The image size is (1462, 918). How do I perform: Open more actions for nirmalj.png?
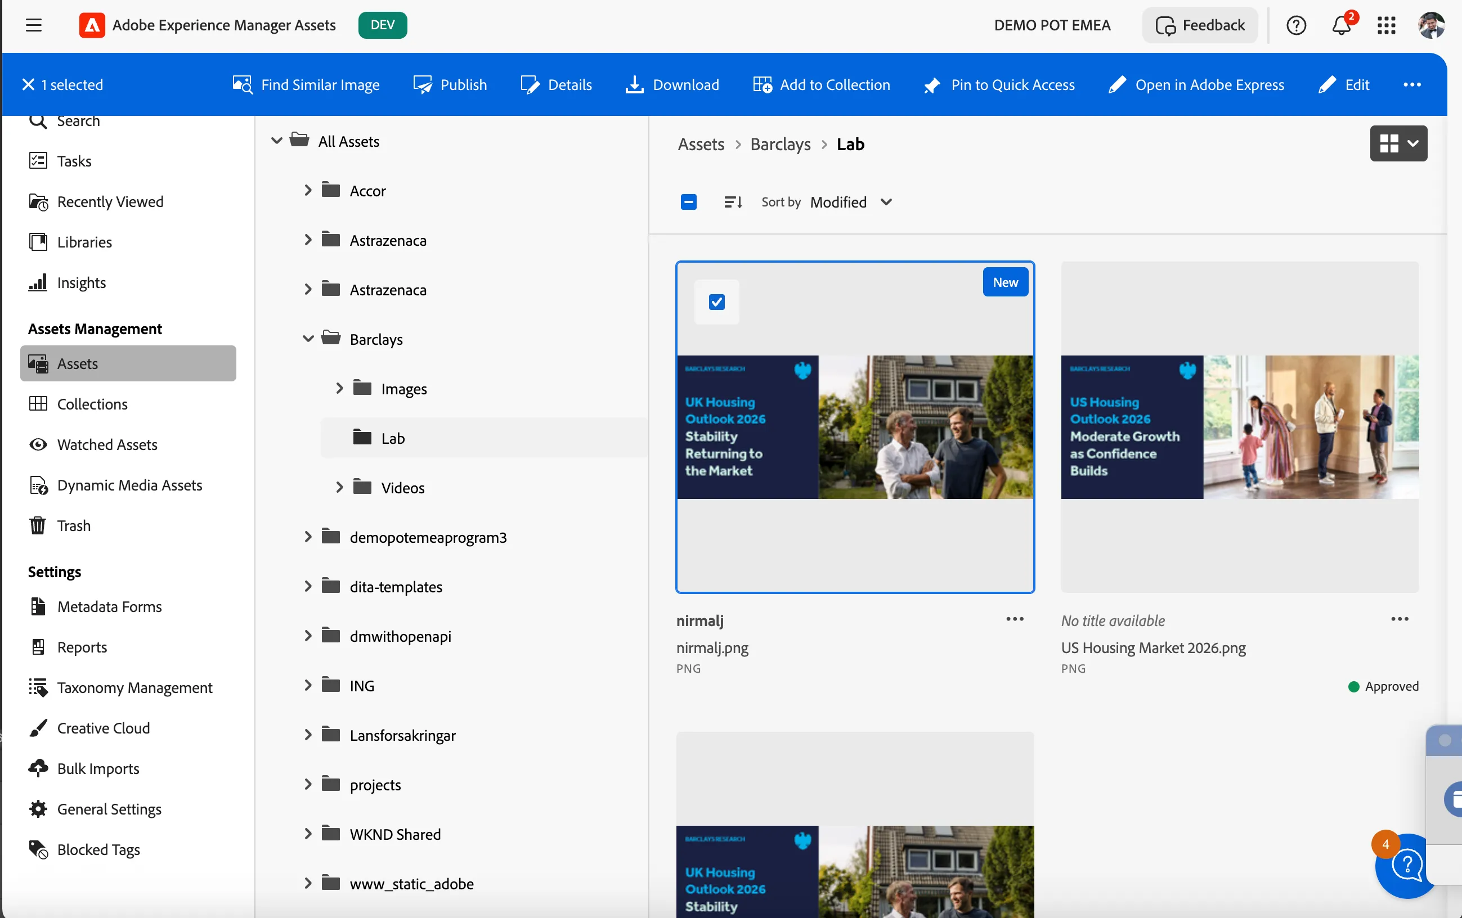pos(1015,619)
